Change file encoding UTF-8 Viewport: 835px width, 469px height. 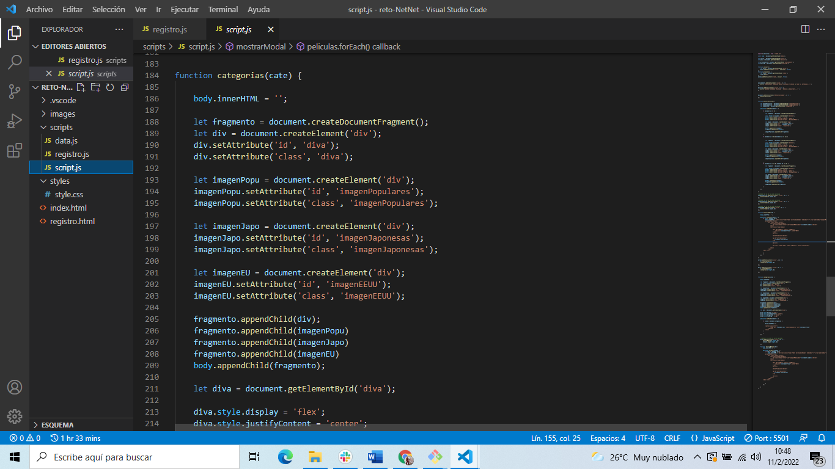[645, 438]
